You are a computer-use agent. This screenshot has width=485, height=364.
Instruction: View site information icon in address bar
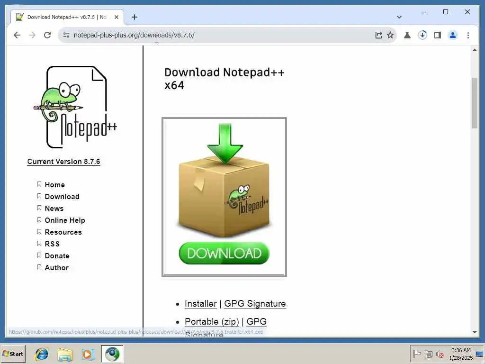[66, 35]
